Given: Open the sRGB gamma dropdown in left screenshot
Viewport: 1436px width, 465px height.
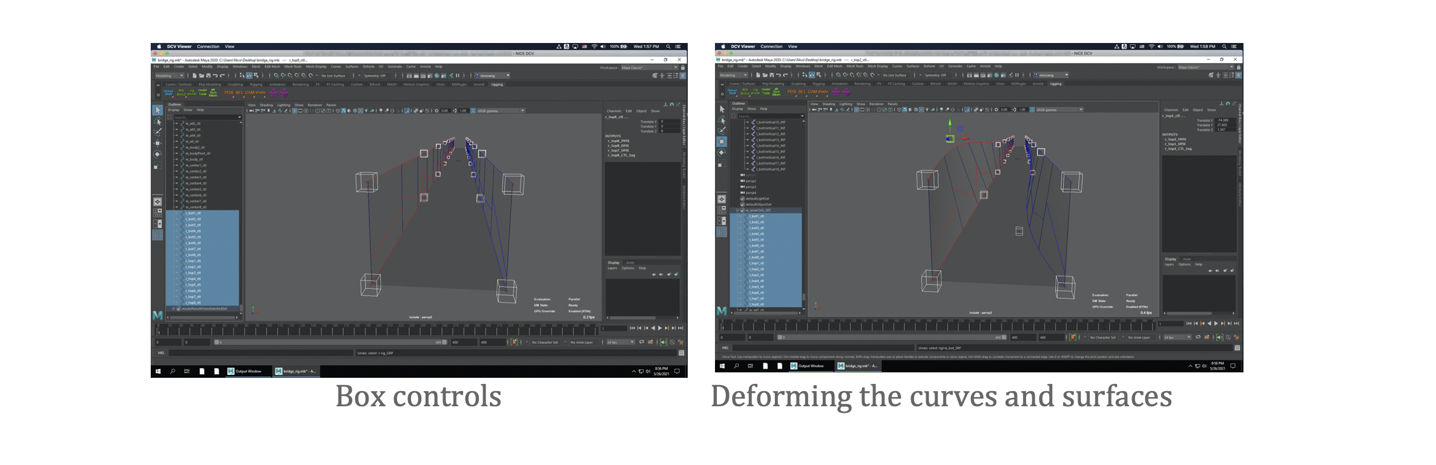Looking at the screenshot, I should click(x=501, y=111).
